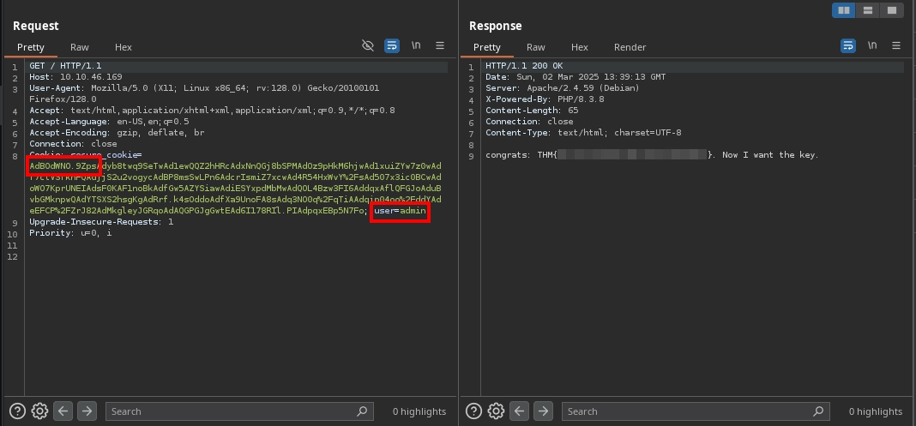The height and width of the screenshot is (426, 916).
Task: Go to next match in Response search
Action: (x=542, y=411)
